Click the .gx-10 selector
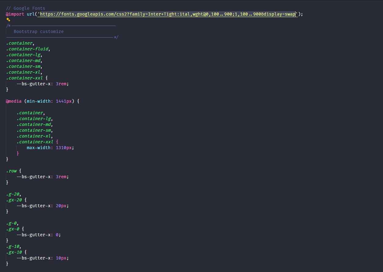The image size is (383, 272). coord(13,252)
